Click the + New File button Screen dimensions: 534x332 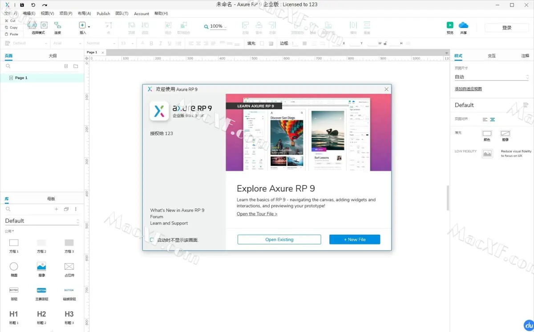click(355, 239)
